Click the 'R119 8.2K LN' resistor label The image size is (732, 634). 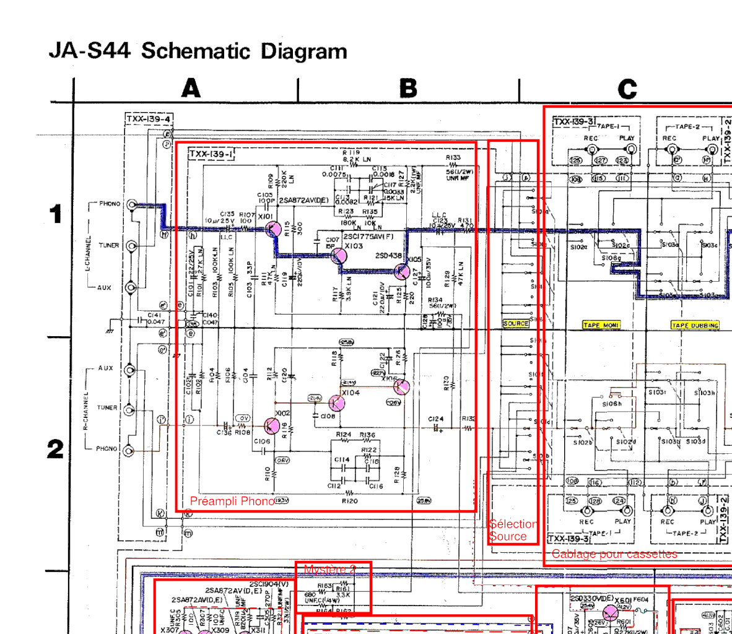coord(356,156)
